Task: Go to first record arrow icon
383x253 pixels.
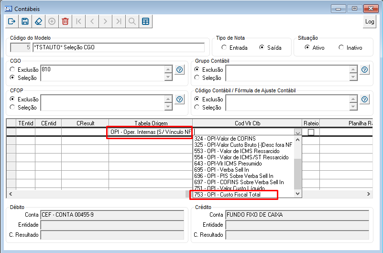Action: click(x=78, y=22)
